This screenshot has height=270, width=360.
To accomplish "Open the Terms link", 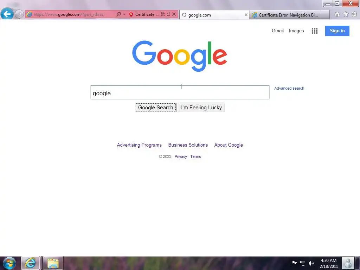I will coord(195,156).
